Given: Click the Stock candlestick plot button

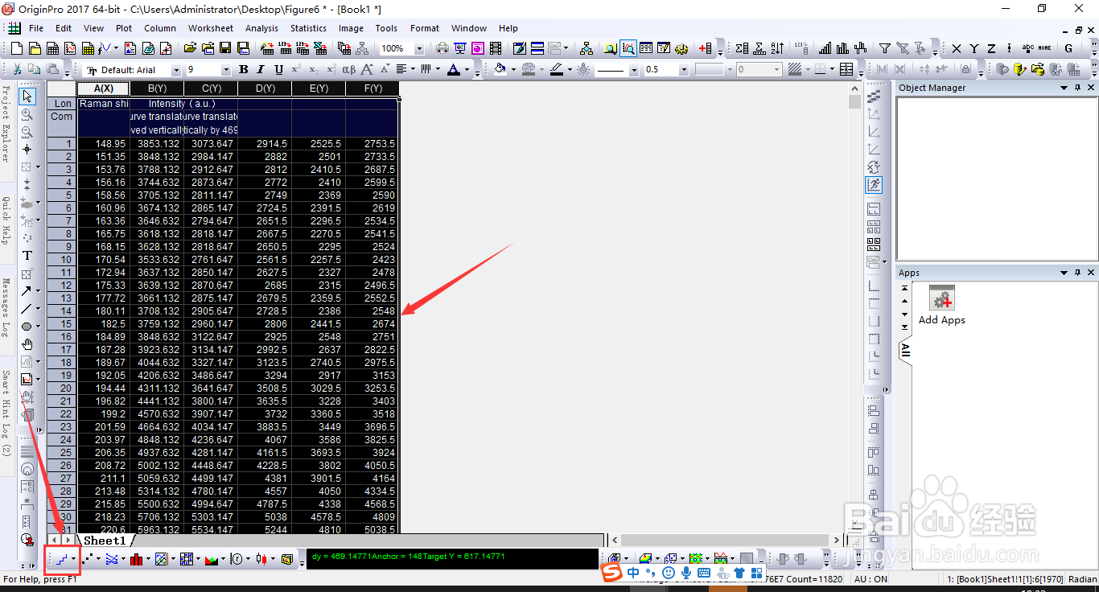Looking at the screenshot, I should (261, 558).
